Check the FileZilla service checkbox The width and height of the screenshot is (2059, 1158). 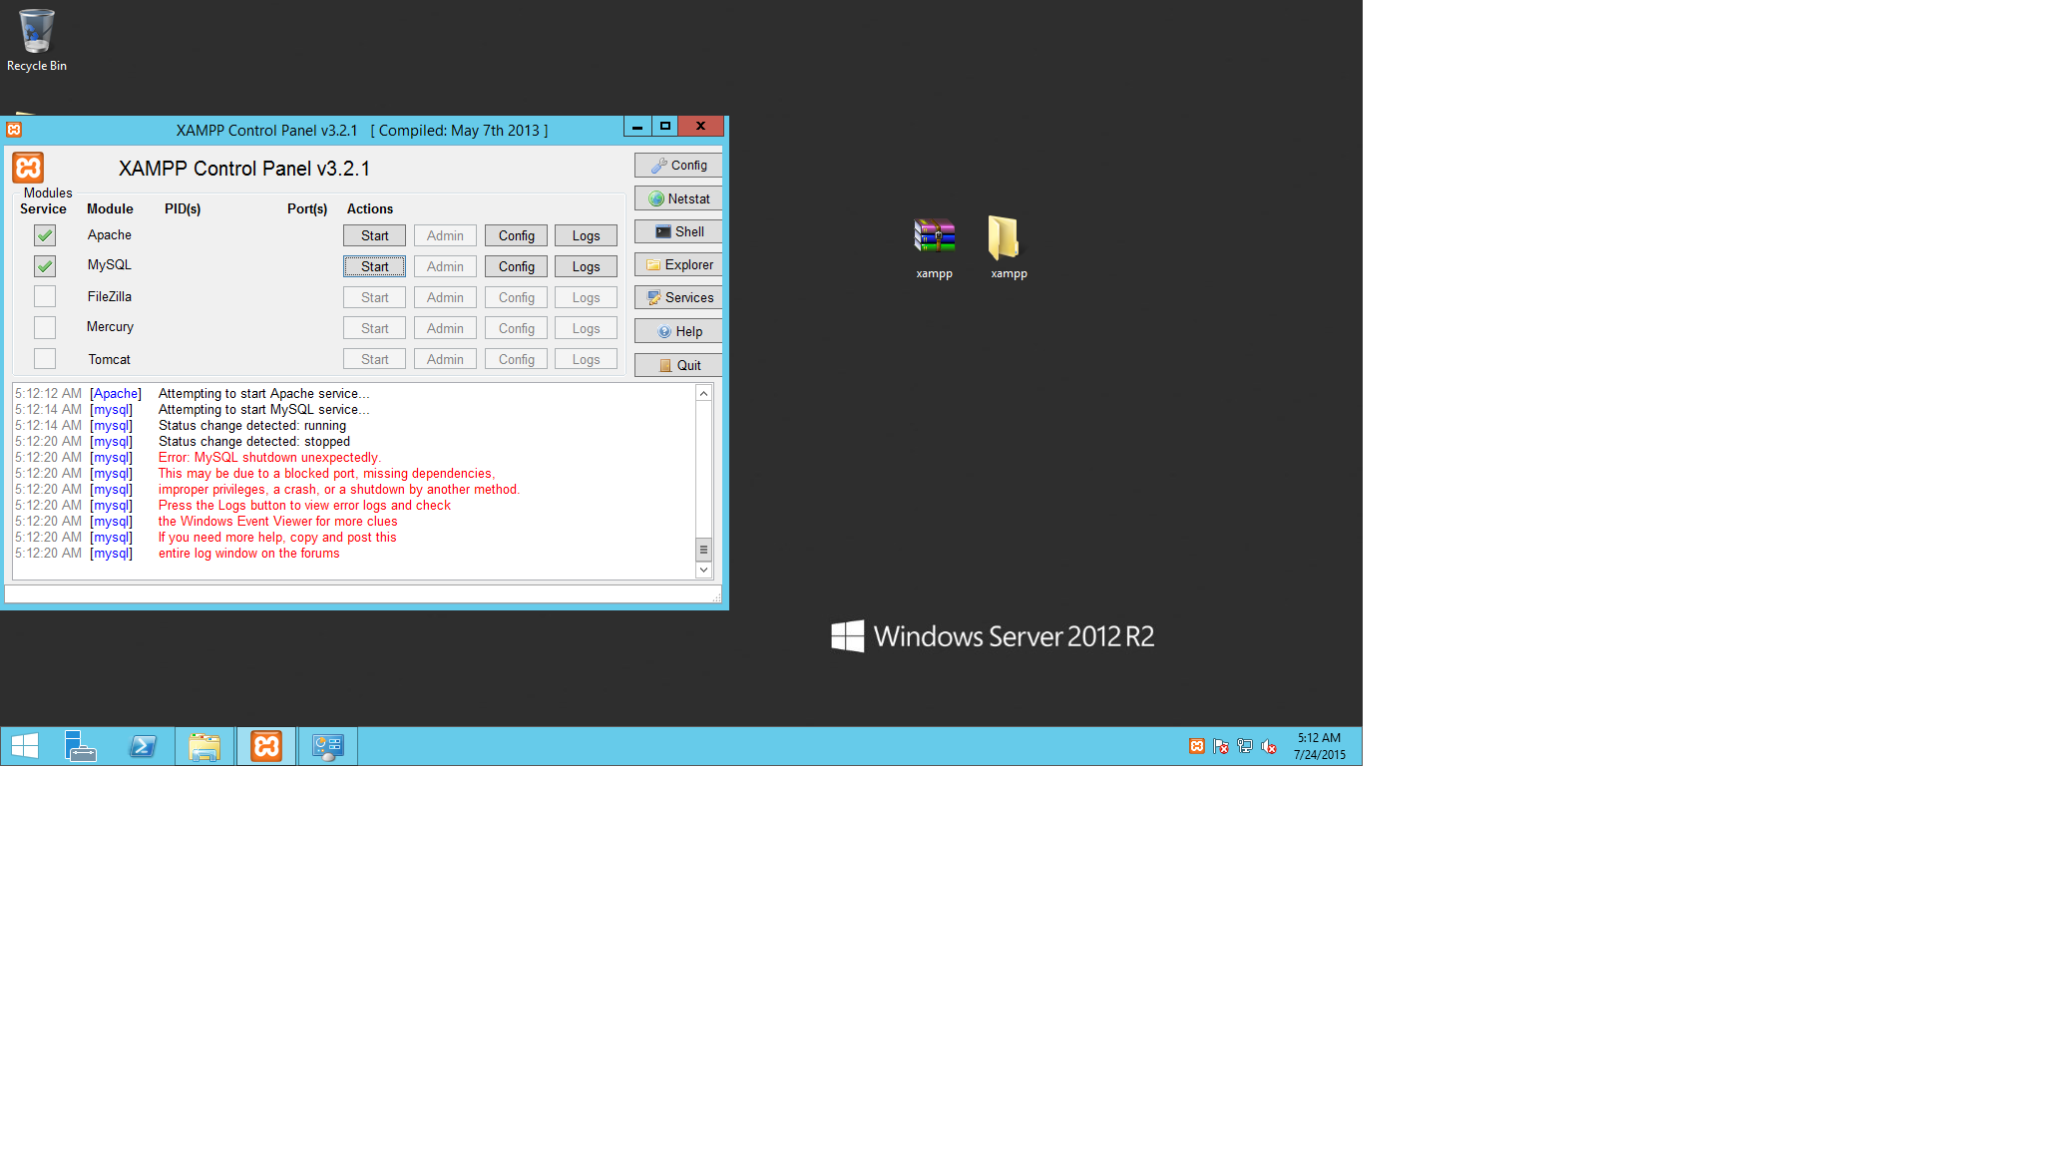45,296
